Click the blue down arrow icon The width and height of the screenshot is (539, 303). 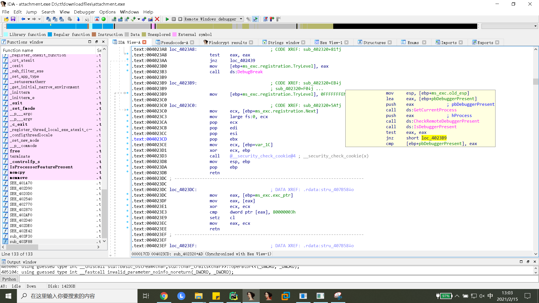(78, 19)
